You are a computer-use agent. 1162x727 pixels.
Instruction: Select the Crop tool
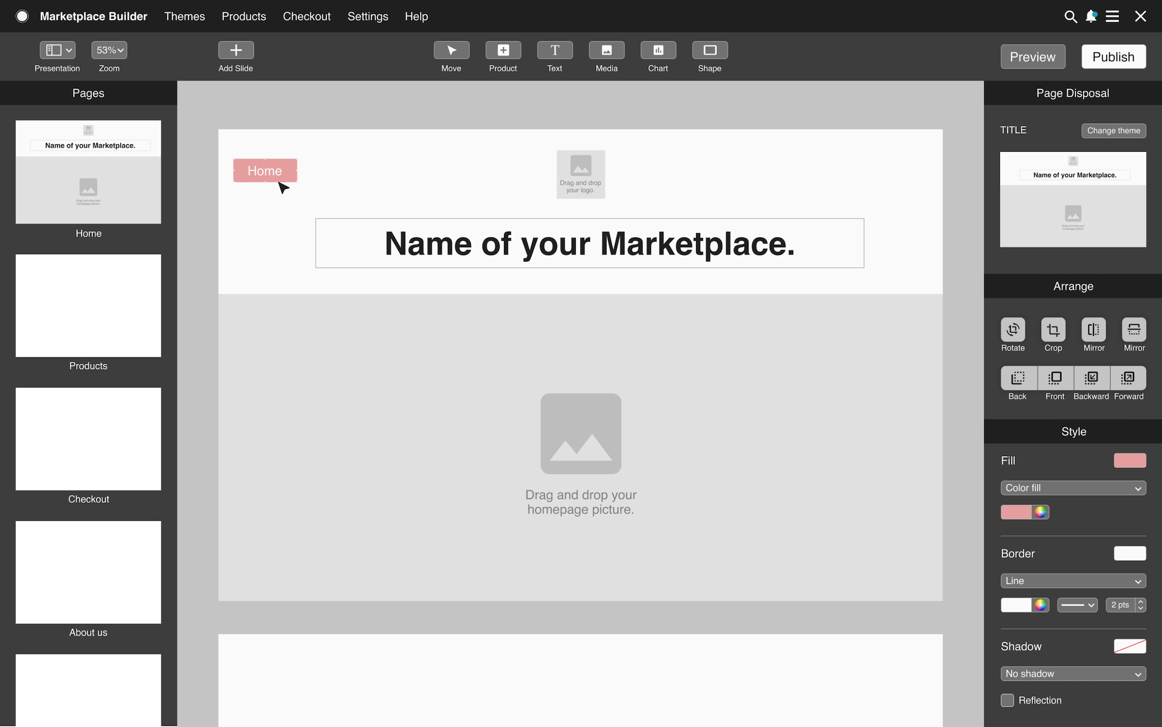tap(1053, 330)
